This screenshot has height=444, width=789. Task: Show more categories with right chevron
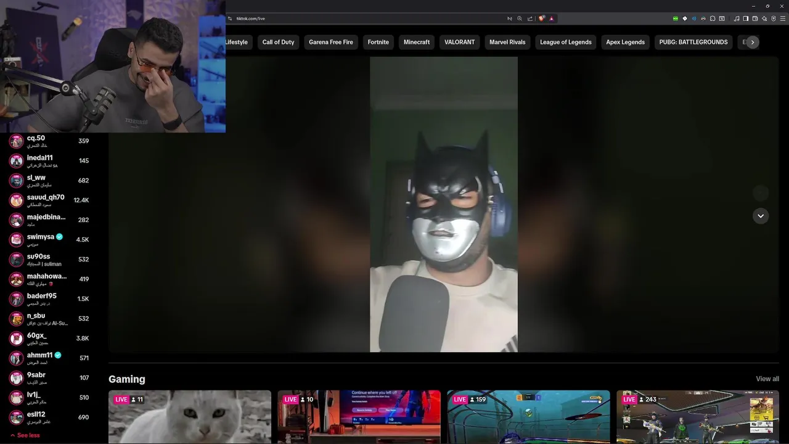(x=752, y=42)
